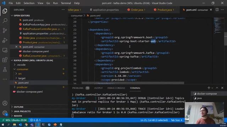Open the Testing flask view
This screenshot has height=127, width=227.
click(x=5, y=69)
